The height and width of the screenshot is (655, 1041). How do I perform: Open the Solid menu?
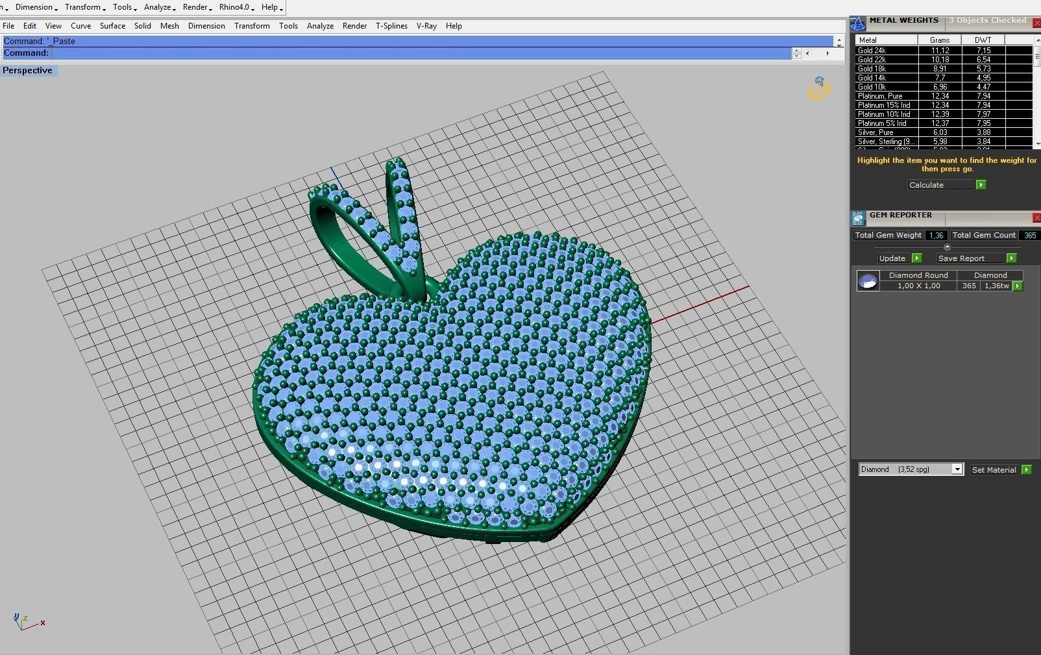click(142, 26)
